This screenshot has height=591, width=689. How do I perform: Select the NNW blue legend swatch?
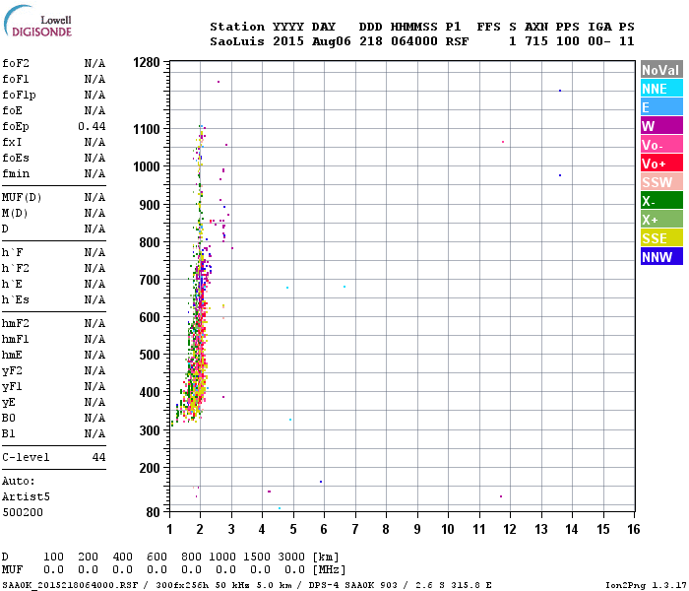click(x=661, y=257)
